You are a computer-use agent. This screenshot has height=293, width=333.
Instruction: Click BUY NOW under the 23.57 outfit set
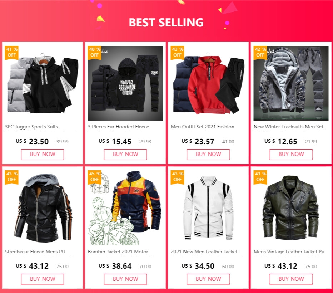208,154
